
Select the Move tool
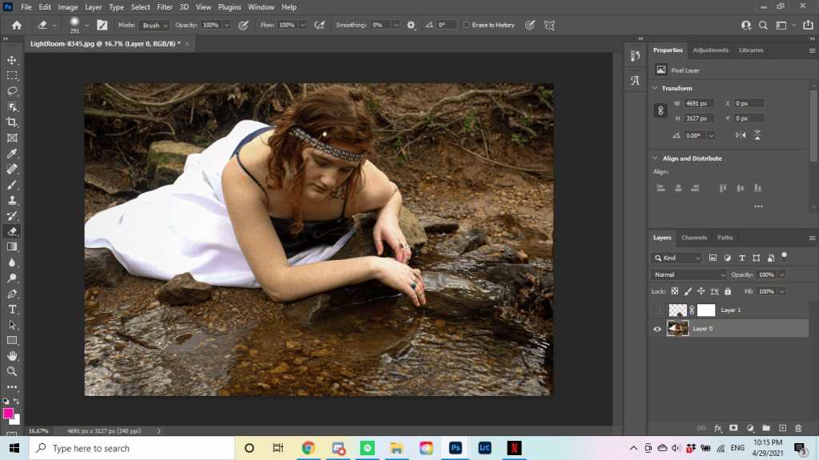click(12, 60)
